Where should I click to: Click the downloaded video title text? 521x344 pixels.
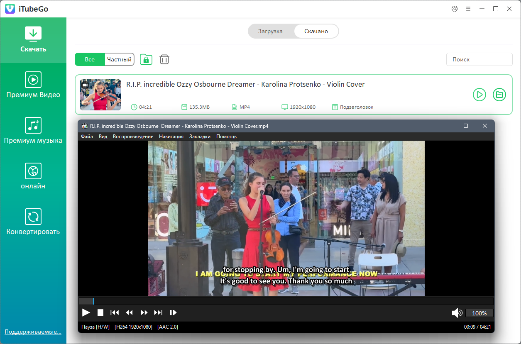245,84
